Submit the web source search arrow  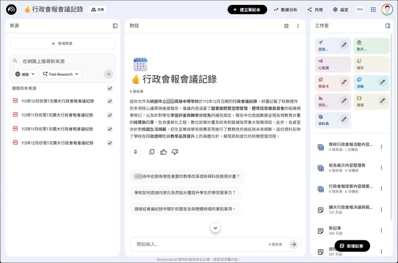[x=109, y=74]
